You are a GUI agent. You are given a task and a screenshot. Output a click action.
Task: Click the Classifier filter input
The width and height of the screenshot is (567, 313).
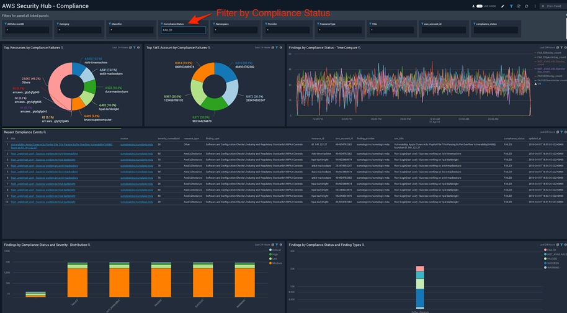(x=132, y=30)
